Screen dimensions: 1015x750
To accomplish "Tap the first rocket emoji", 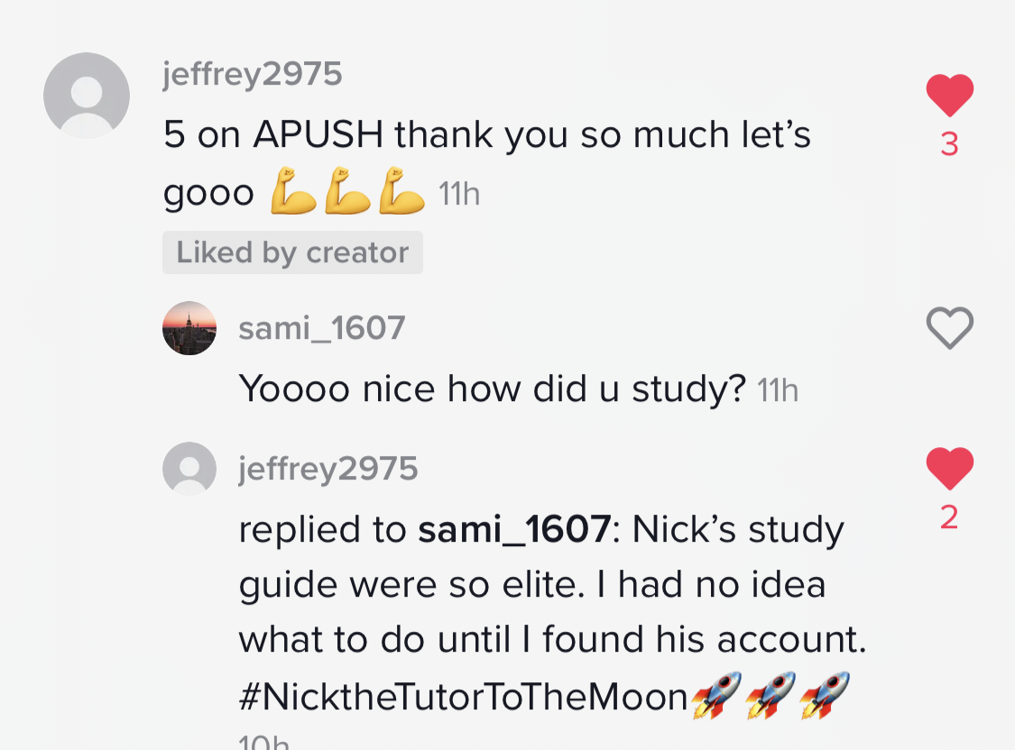I will (716, 695).
